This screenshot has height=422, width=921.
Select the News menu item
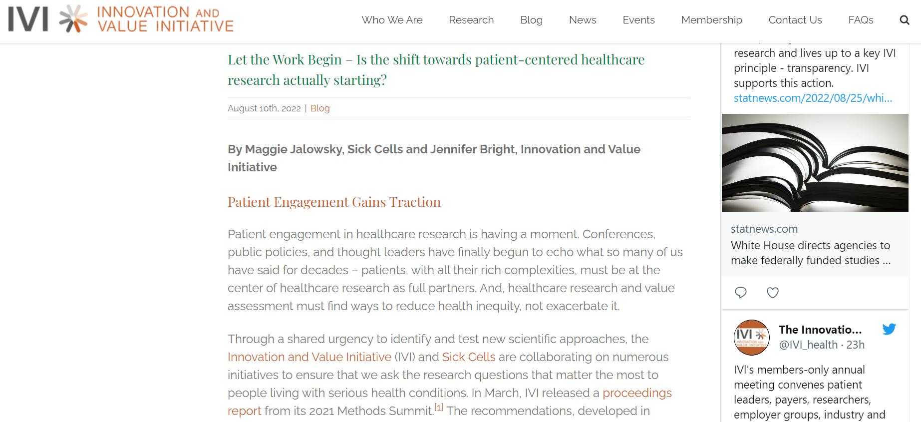click(582, 20)
